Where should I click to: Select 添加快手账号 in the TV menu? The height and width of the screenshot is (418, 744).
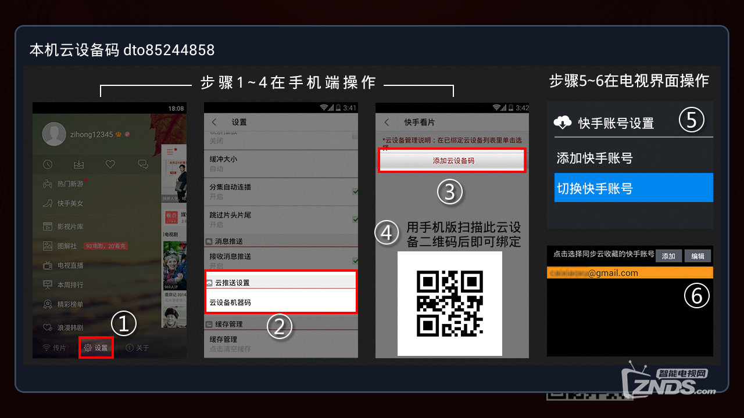(634, 158)
